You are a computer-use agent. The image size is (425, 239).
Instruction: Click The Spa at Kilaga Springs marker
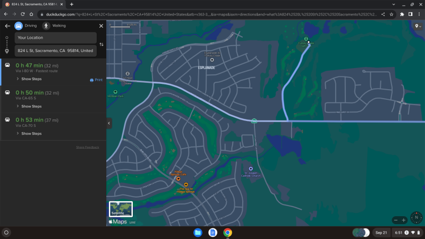click(186, 185)
